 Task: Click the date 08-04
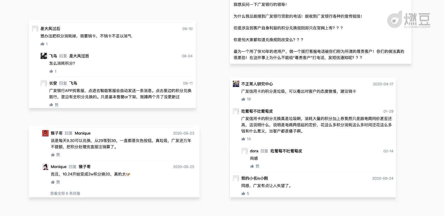pyautogui.click(x=187, y=56)
